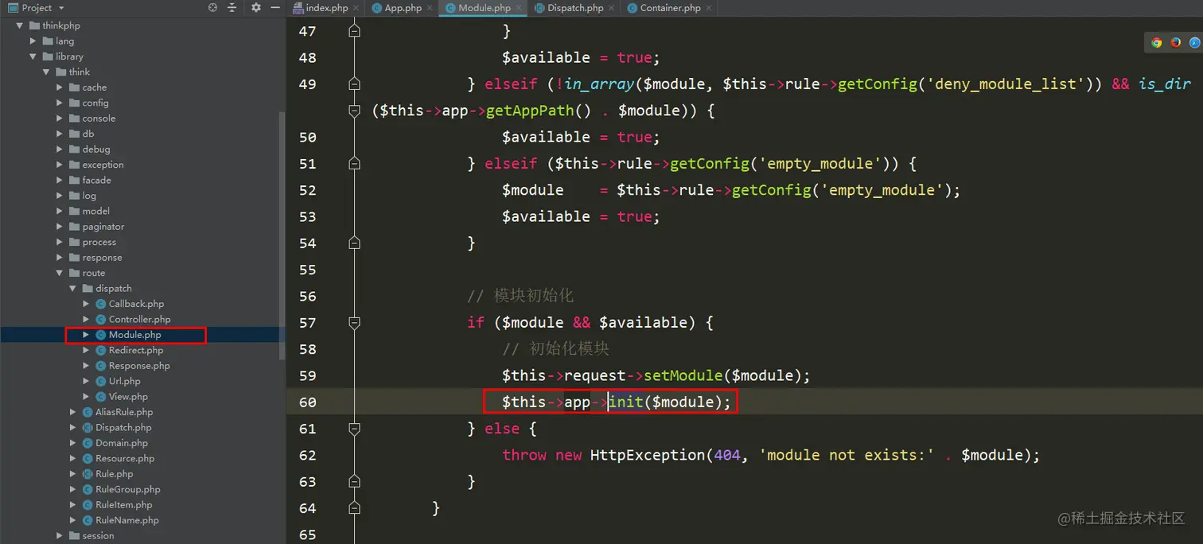Click line number 60 in the gutter
Screen dimensions: 1203x544
pyautogui.click(x=307, y=402)
